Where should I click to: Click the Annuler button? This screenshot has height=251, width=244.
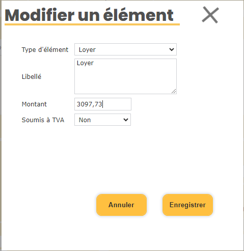click(x=121, y=205)
